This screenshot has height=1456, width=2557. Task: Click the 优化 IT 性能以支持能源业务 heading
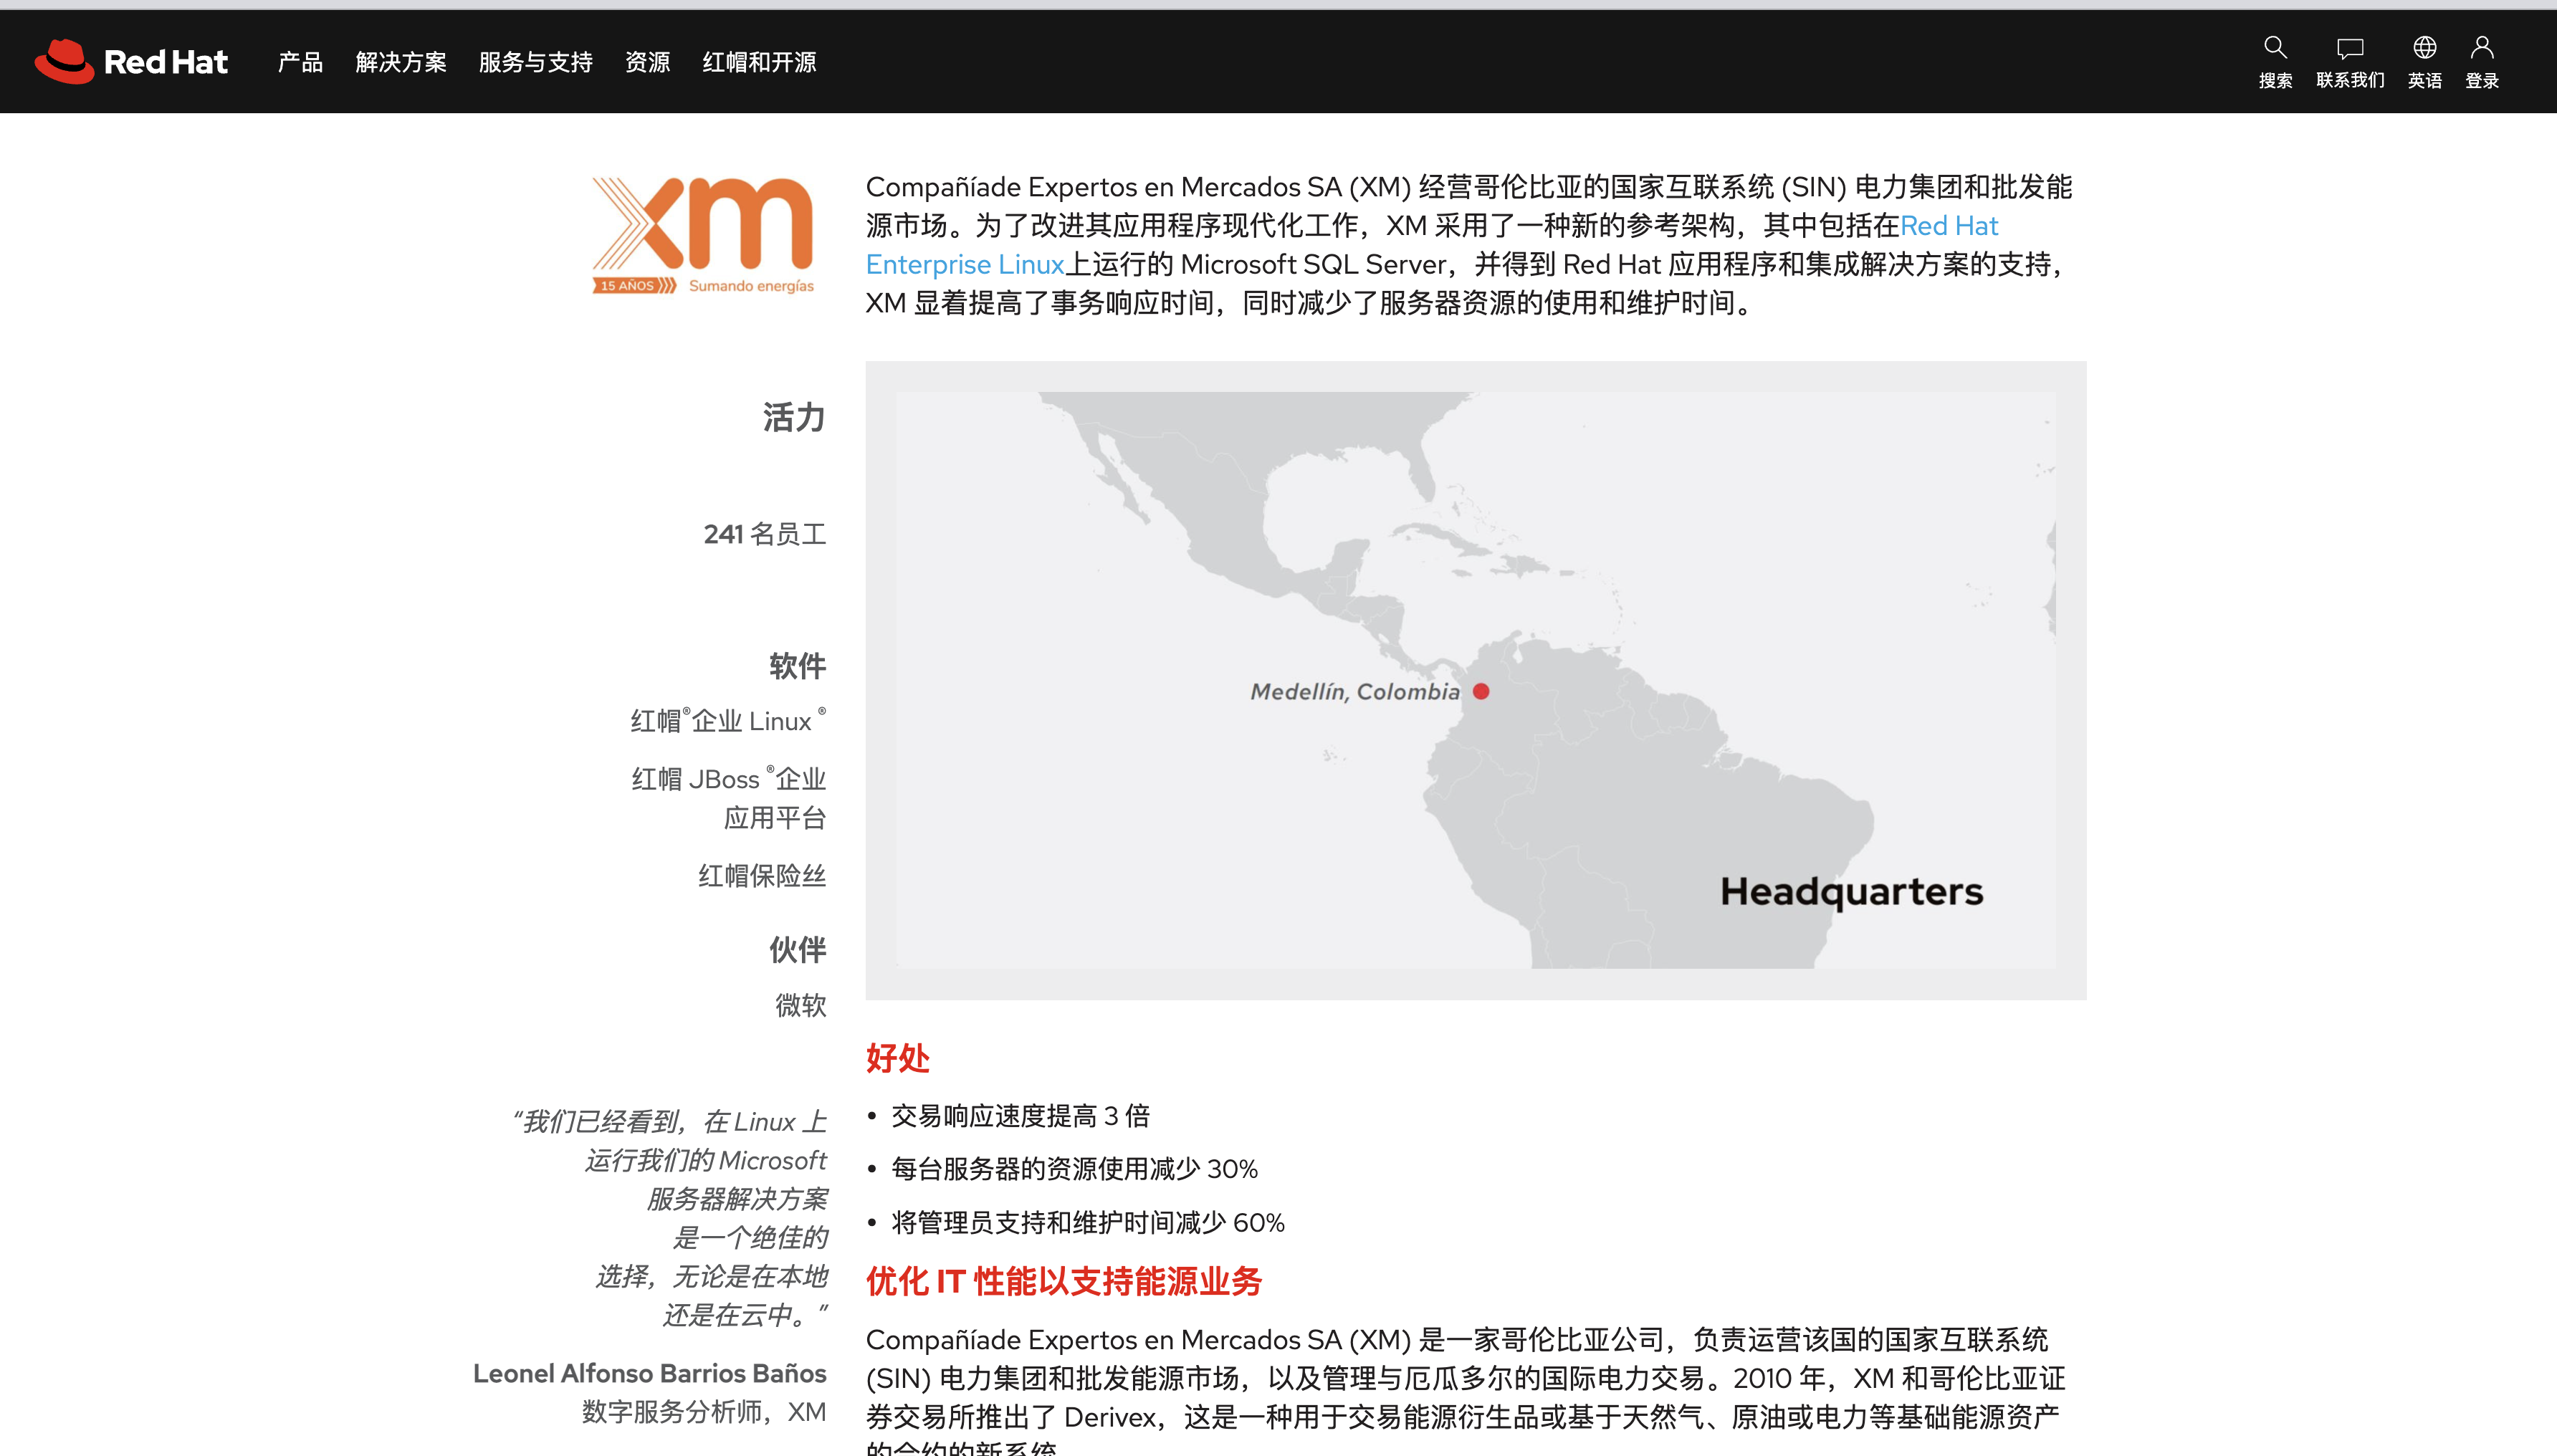[x=1064, y=1281]
